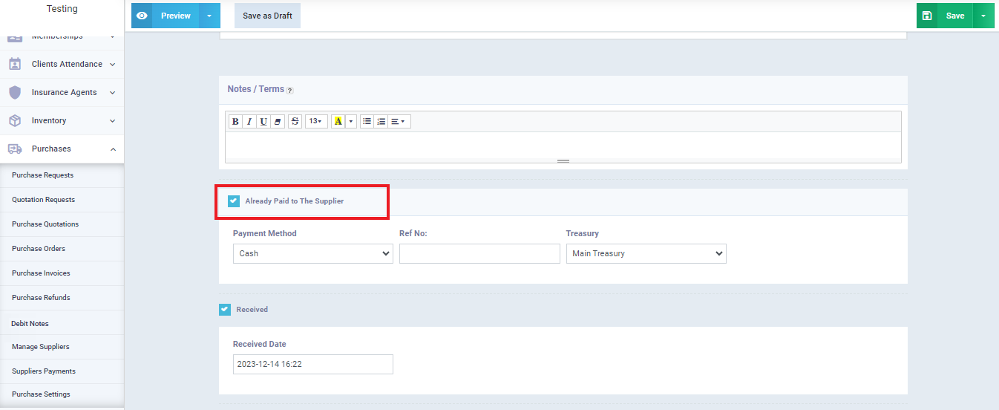Click the underline formatting icon
This screenshot has height=410, width=999.
pyautogui.click(x=263, y=122)
